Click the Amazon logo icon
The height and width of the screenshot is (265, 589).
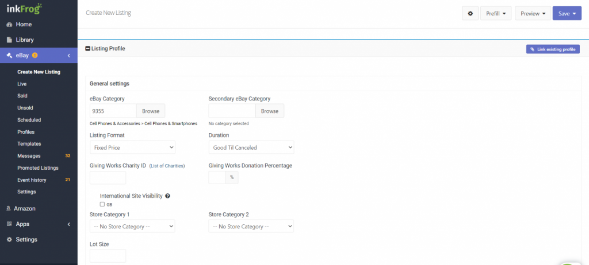(x=8, y=208)
